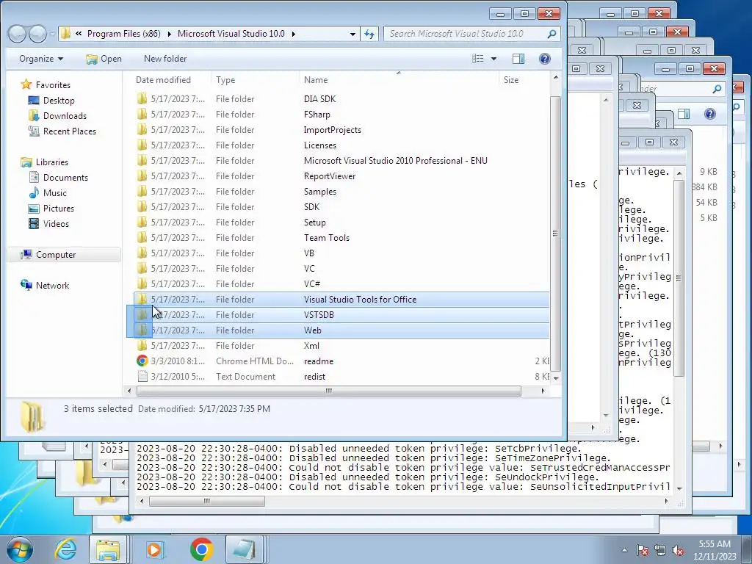Open Explorer help question mark icon

coord(545,59)
